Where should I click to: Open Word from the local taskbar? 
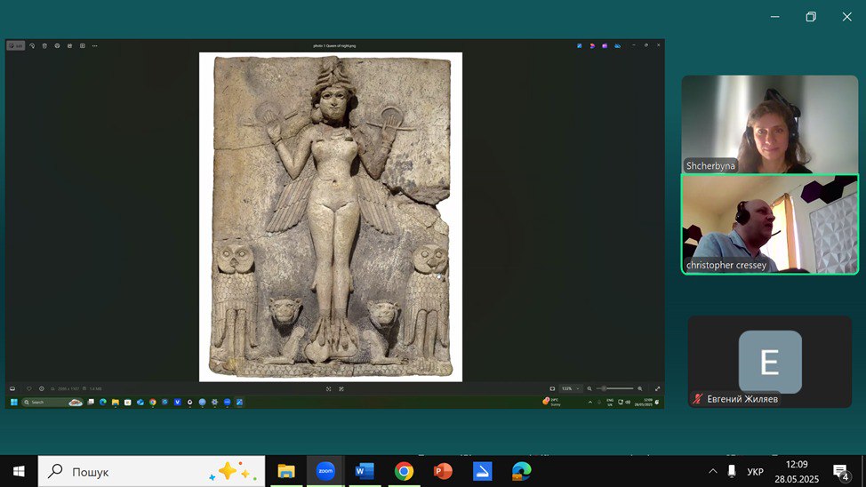tap(365, 472)
